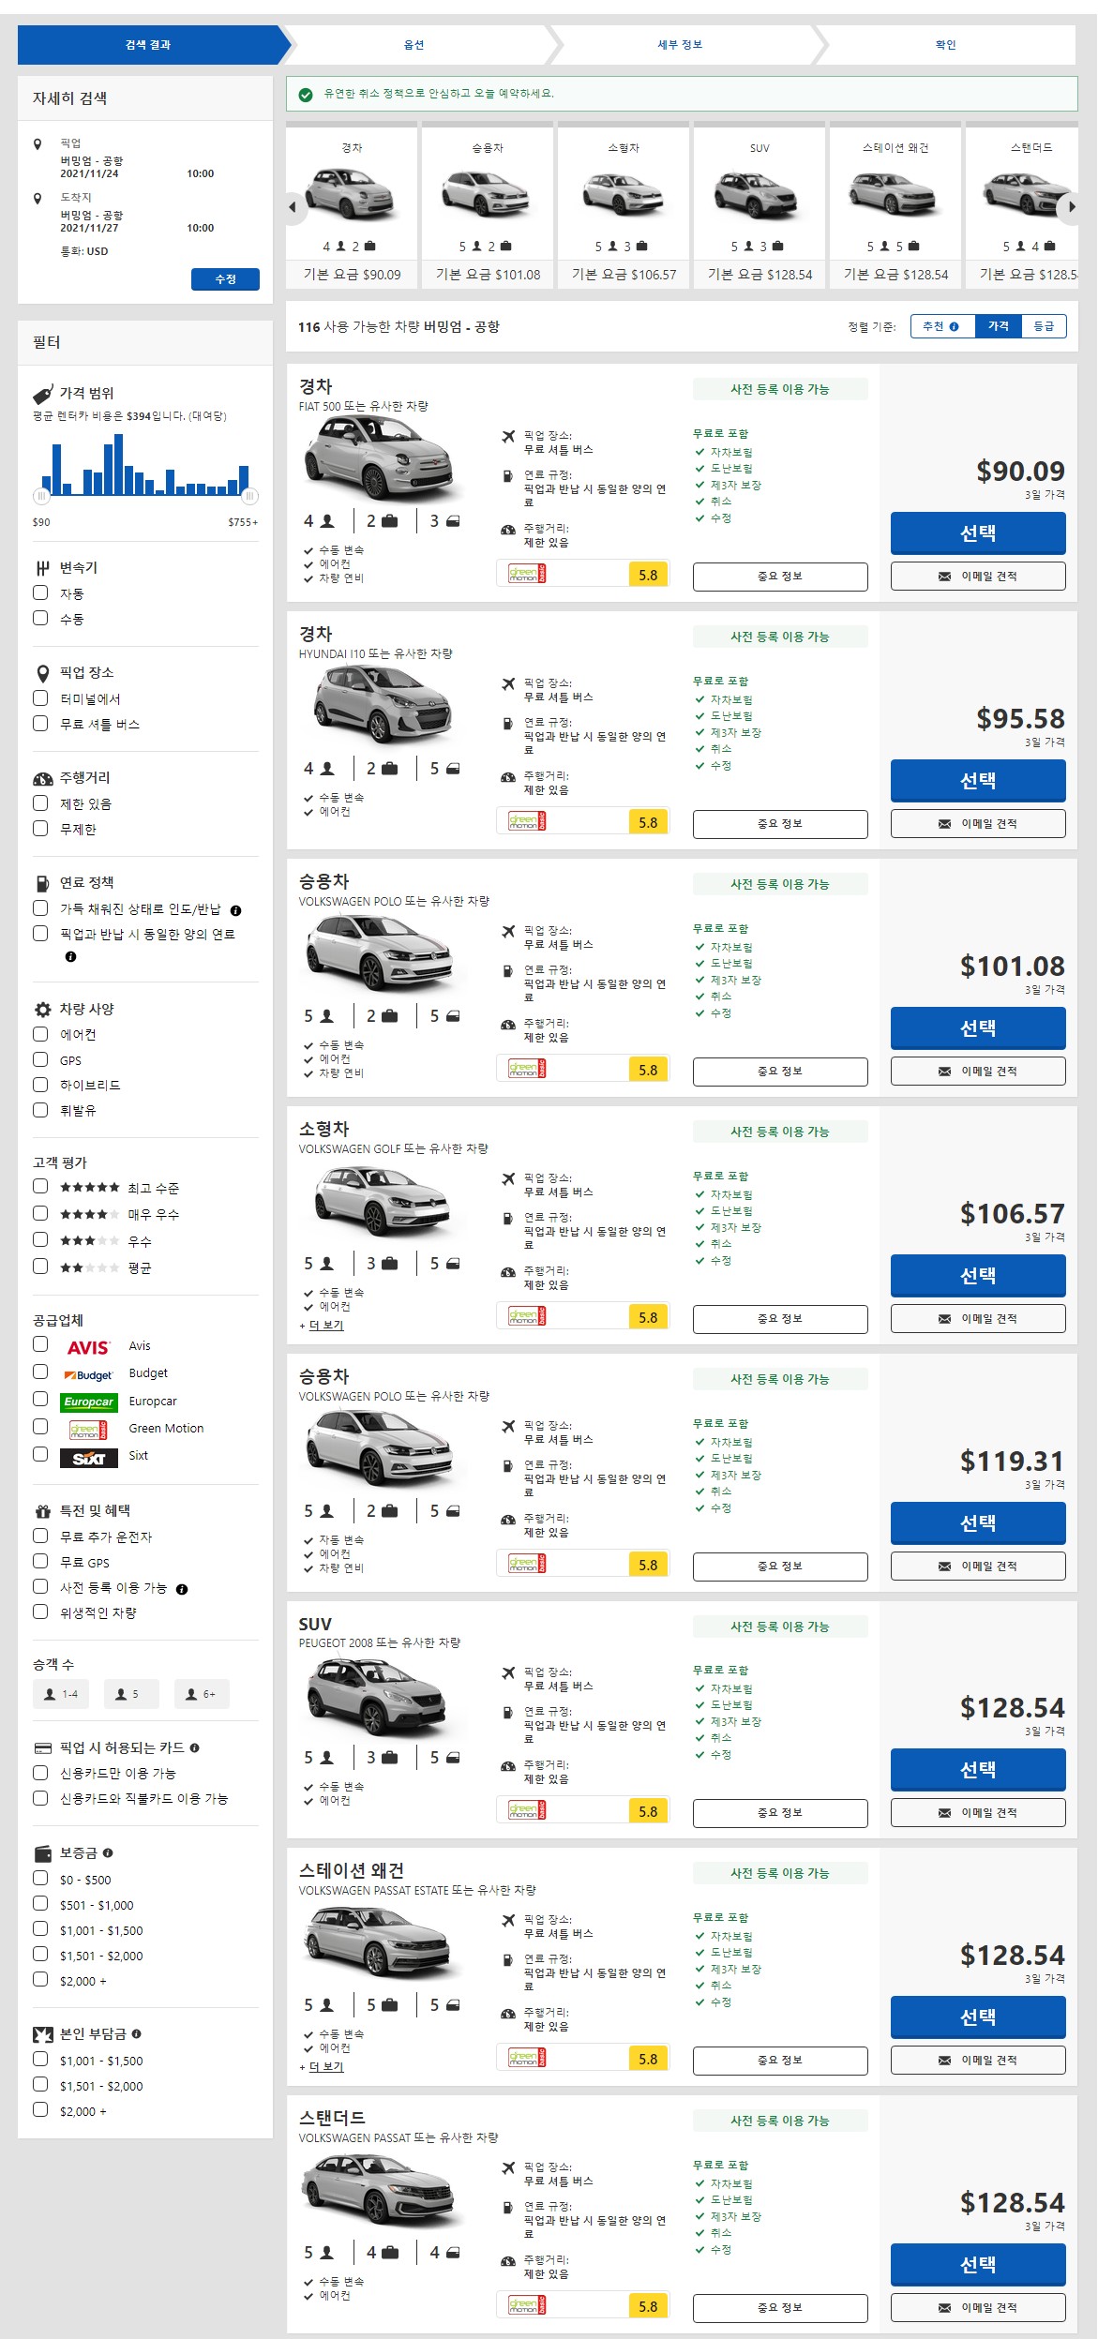Click the Europcar supplier logo

pyautogui.click(x=88, y=1402)
